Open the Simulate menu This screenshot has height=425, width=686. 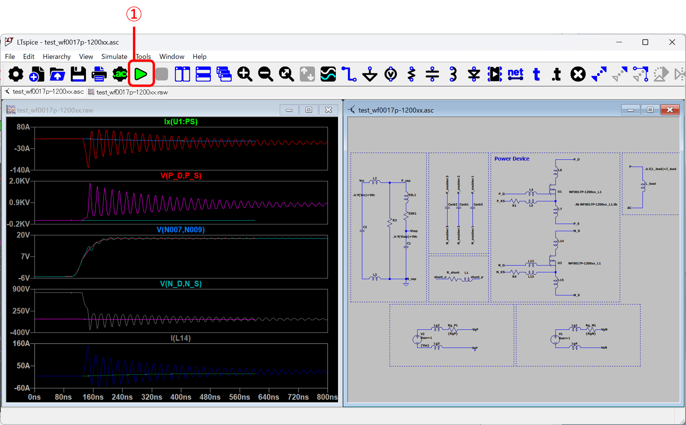[x=114, y=56]
